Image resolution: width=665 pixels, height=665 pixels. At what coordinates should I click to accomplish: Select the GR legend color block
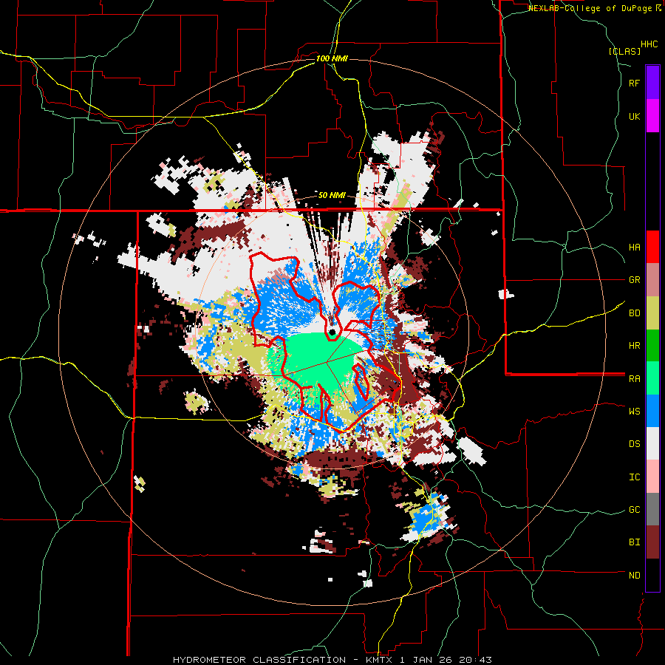[x=652, y=280]
